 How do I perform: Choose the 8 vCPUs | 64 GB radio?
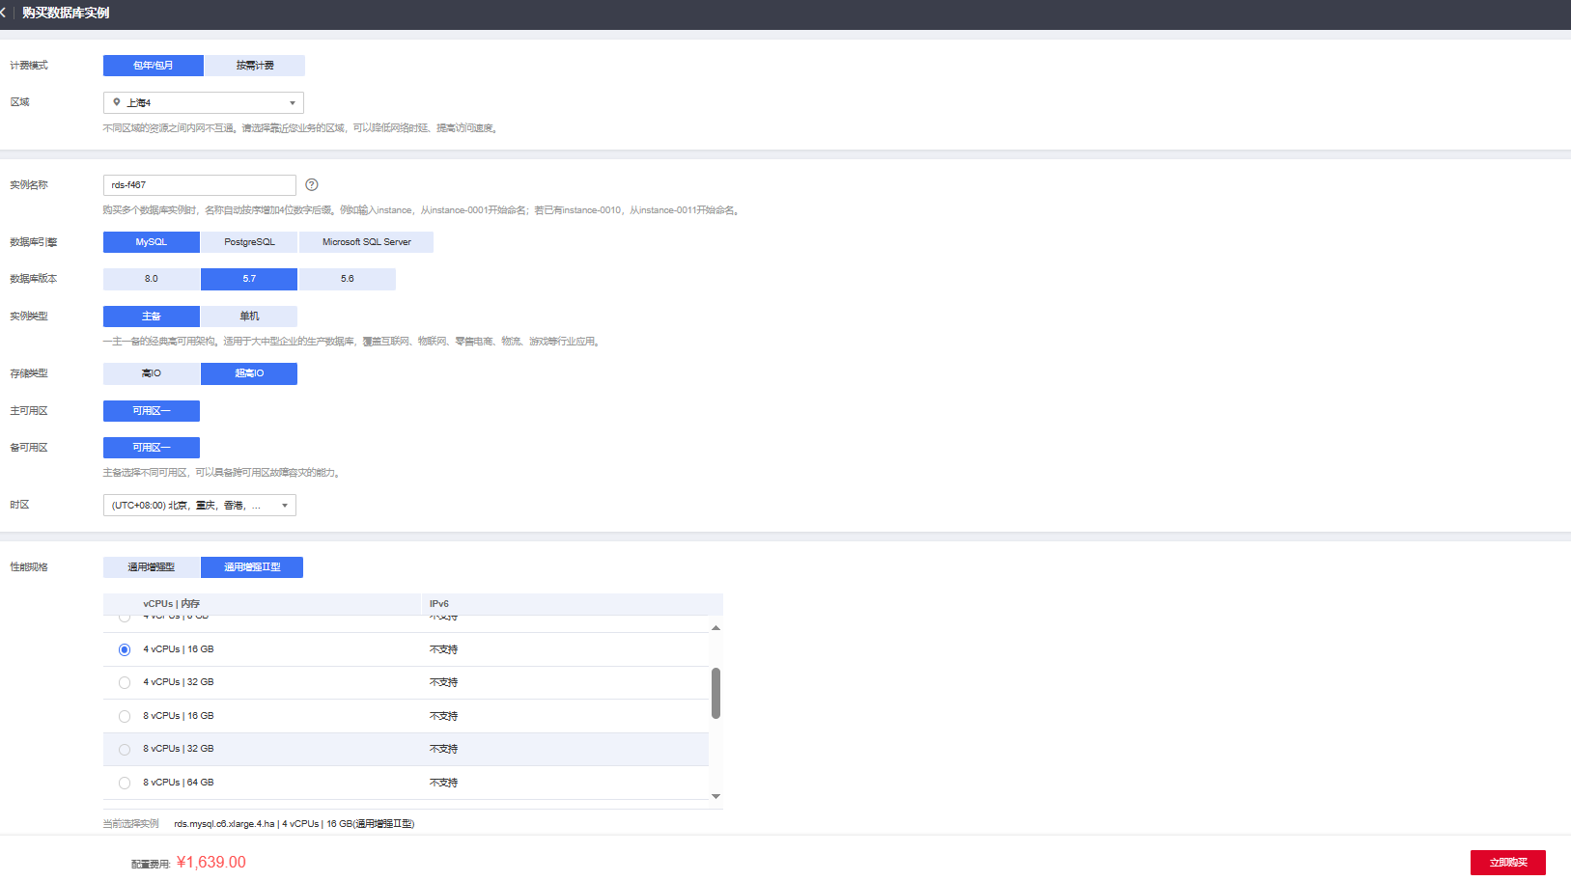pos(125,783)
